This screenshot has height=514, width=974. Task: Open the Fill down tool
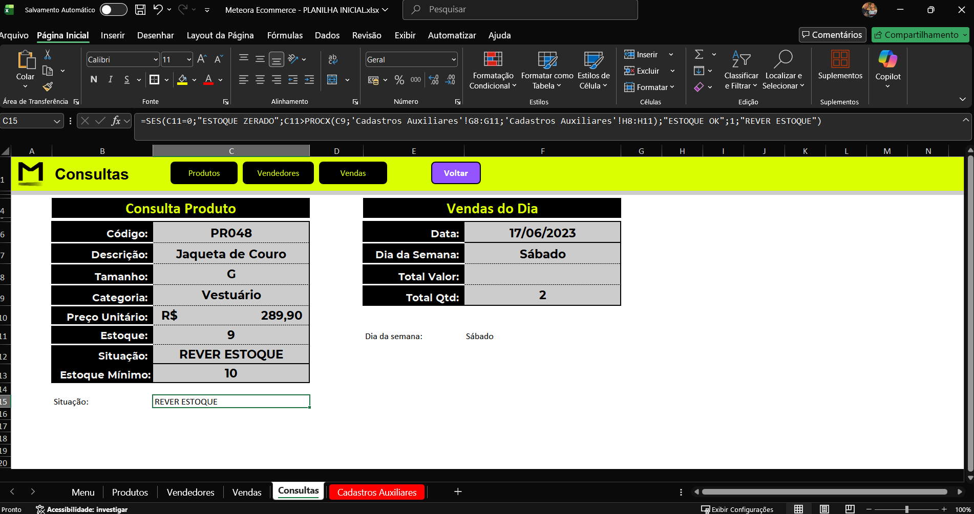(699, 71)
